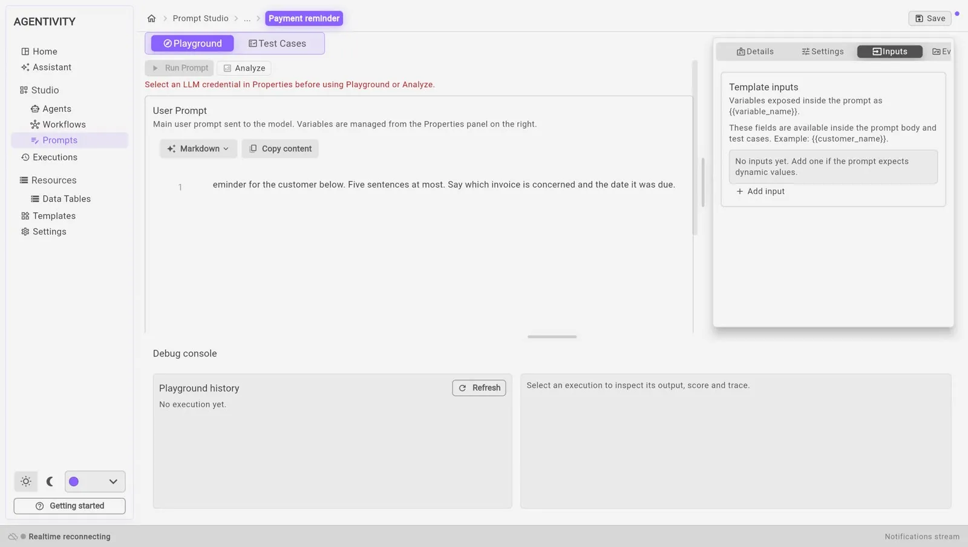Open Workflows in the sidebar
968x547 pixels.
click(58, 125)
